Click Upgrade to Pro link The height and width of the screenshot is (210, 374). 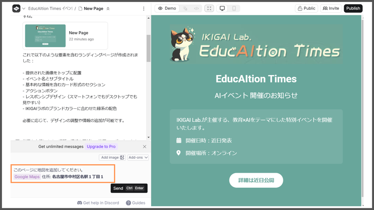101,147
